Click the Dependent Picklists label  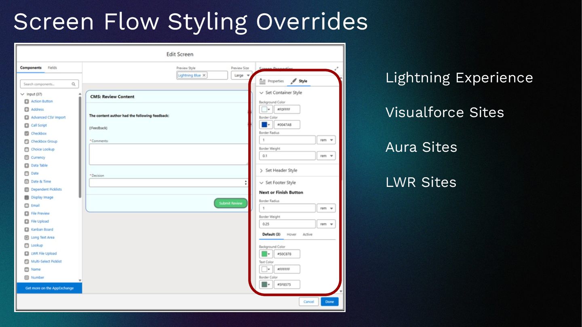[46, 189]
